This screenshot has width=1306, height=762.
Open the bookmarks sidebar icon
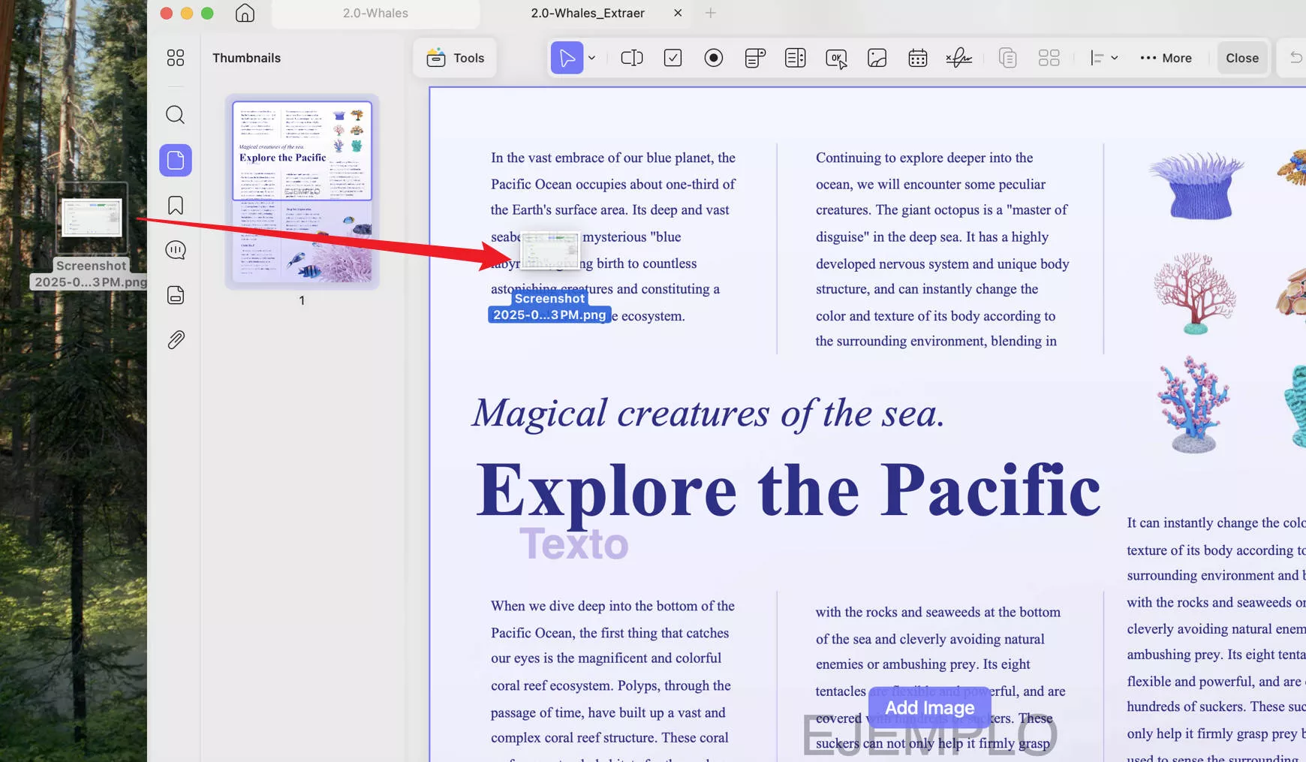coord(176,205)
